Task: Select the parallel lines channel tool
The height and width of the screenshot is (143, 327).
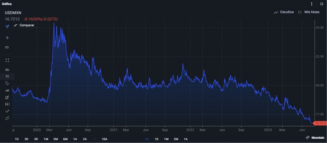Action: (7, 118)
